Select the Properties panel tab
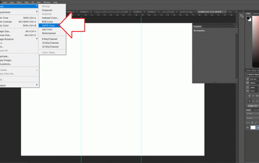The width and height of the screenshot is (259, 163). (x=197, y=27)
